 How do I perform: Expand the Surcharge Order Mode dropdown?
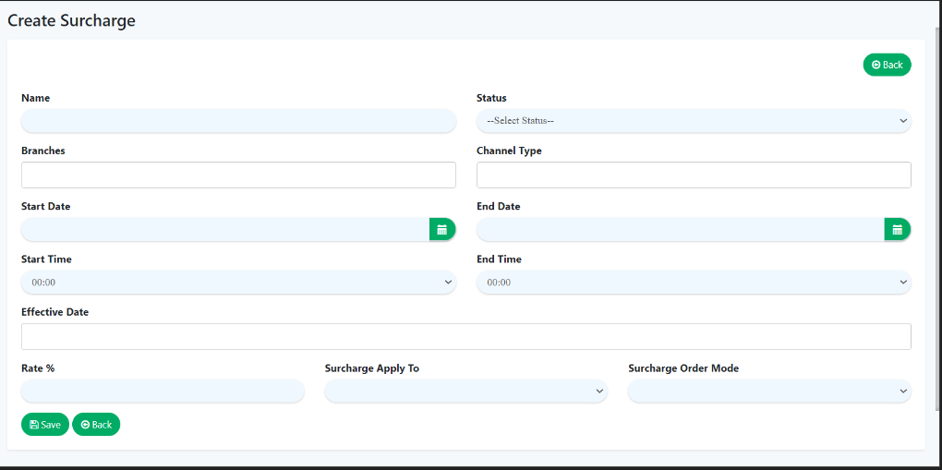coord(768,392)
